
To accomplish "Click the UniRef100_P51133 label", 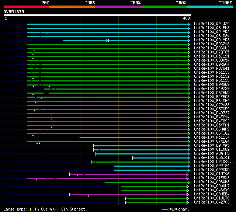I will click(212, 73).
